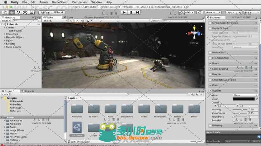The width and height of the screenshot is (261, 146).
Task: Switch to the Console tab
Action: [x=28, y=91]
